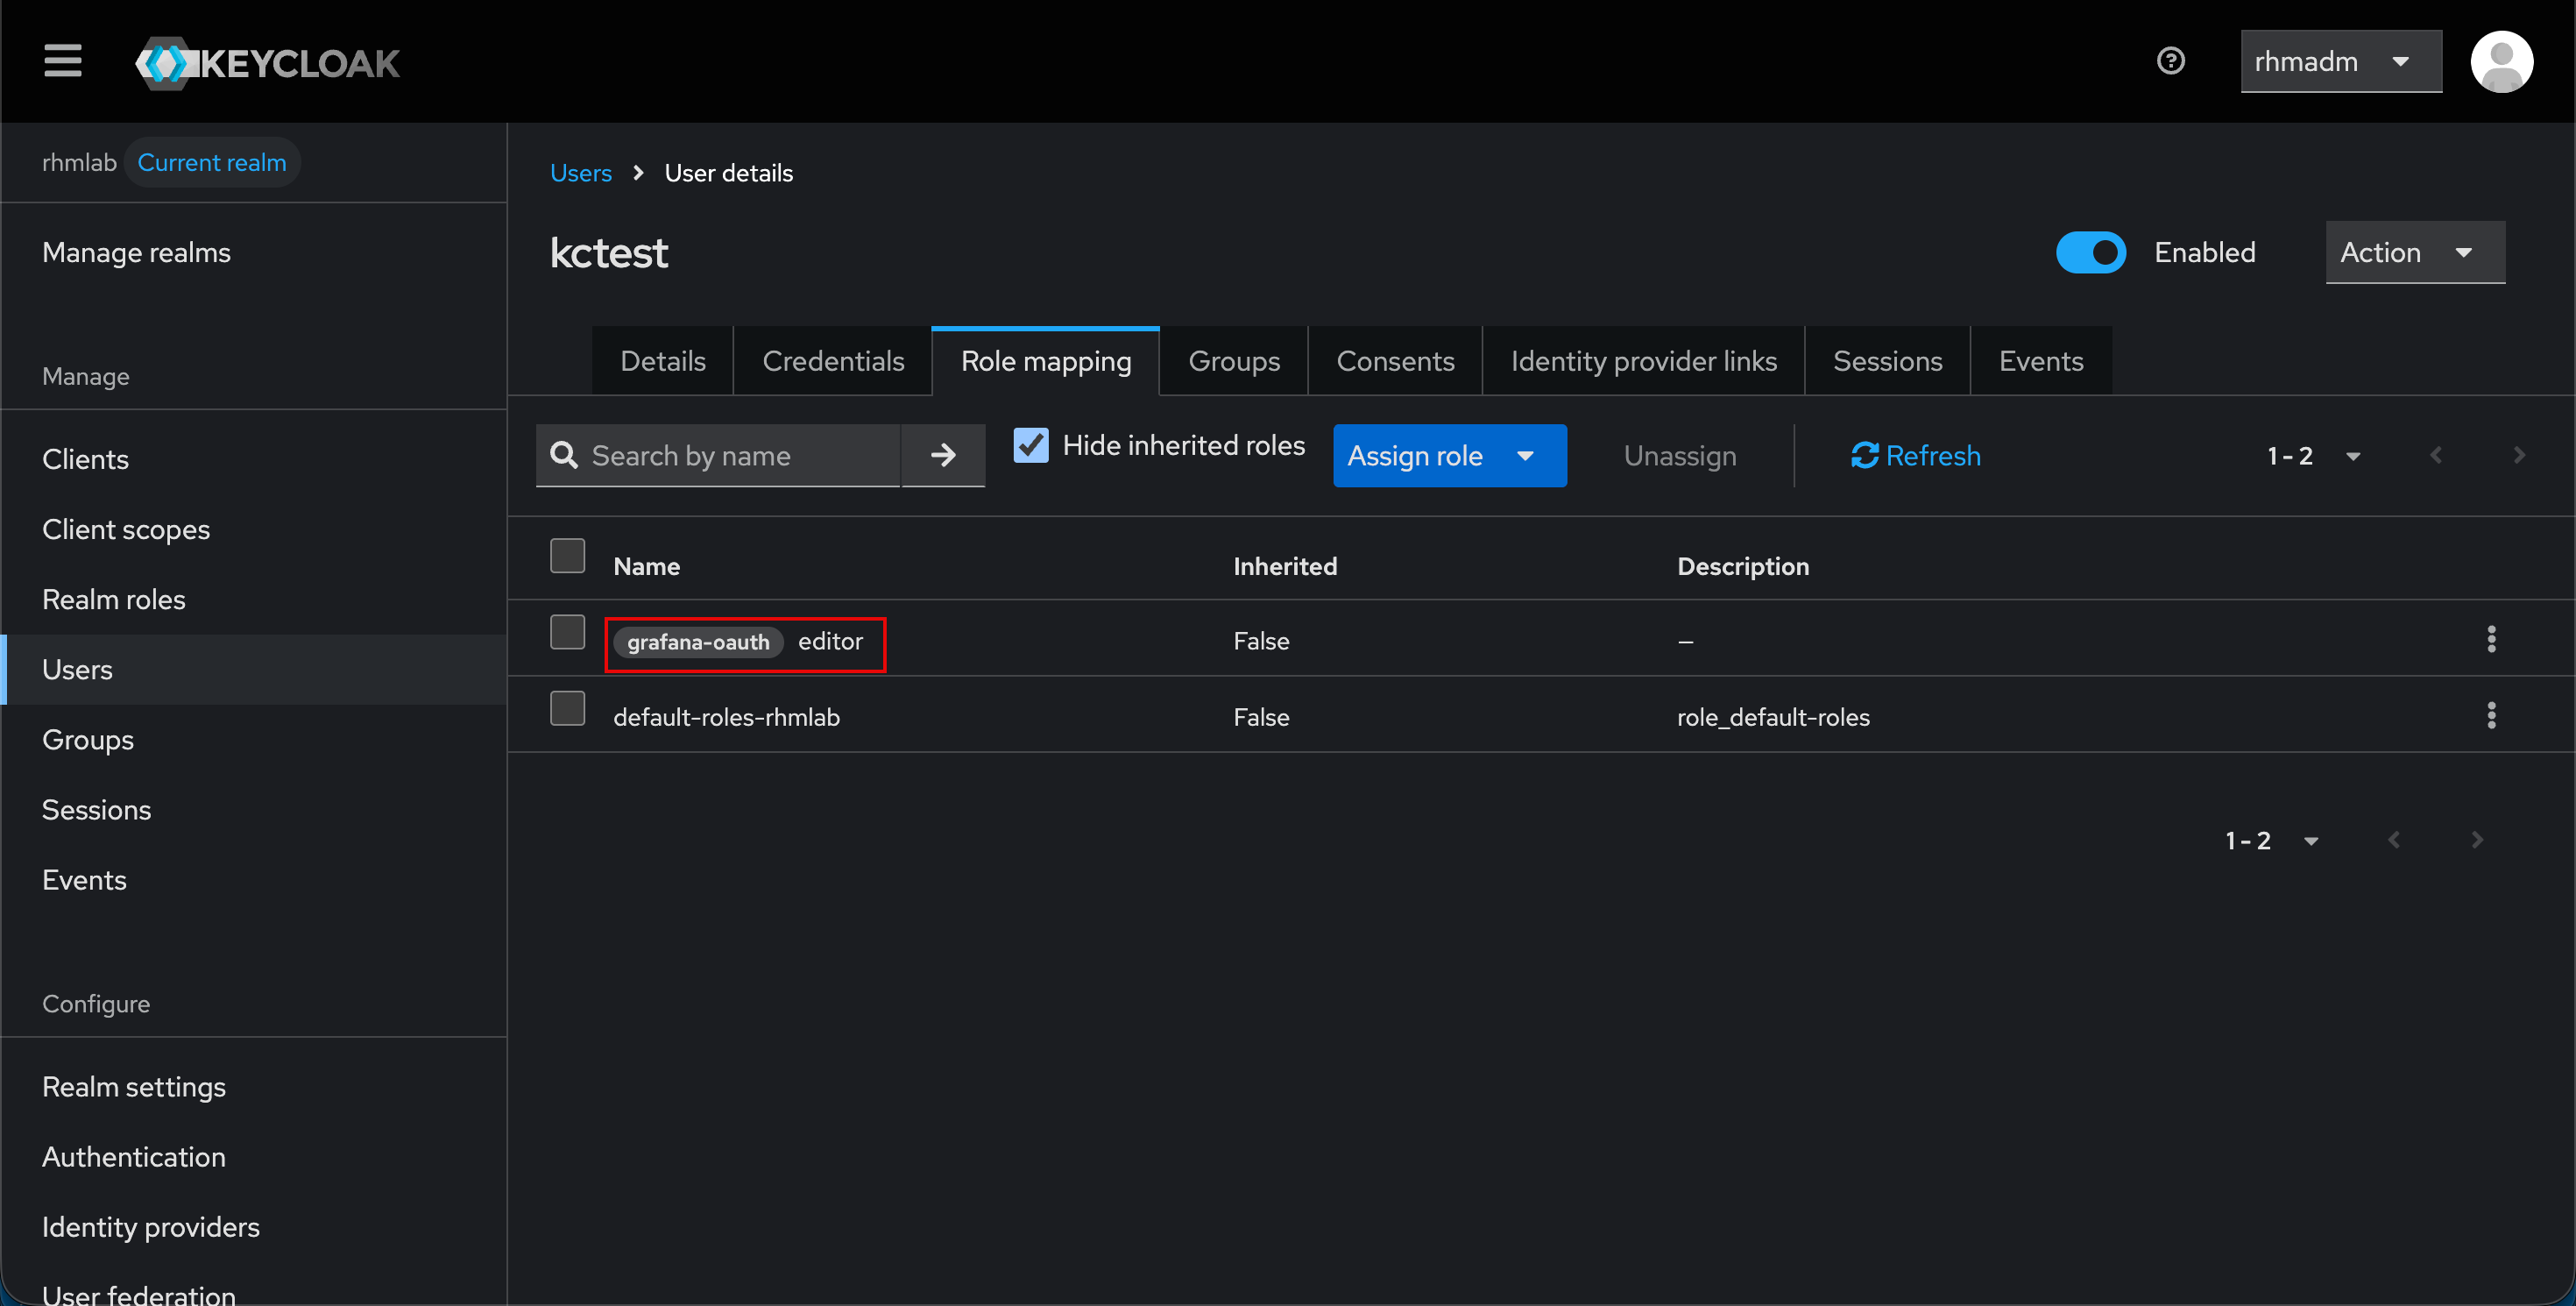
Task: Open the Action menu button
Action: tap(2414, 252)
